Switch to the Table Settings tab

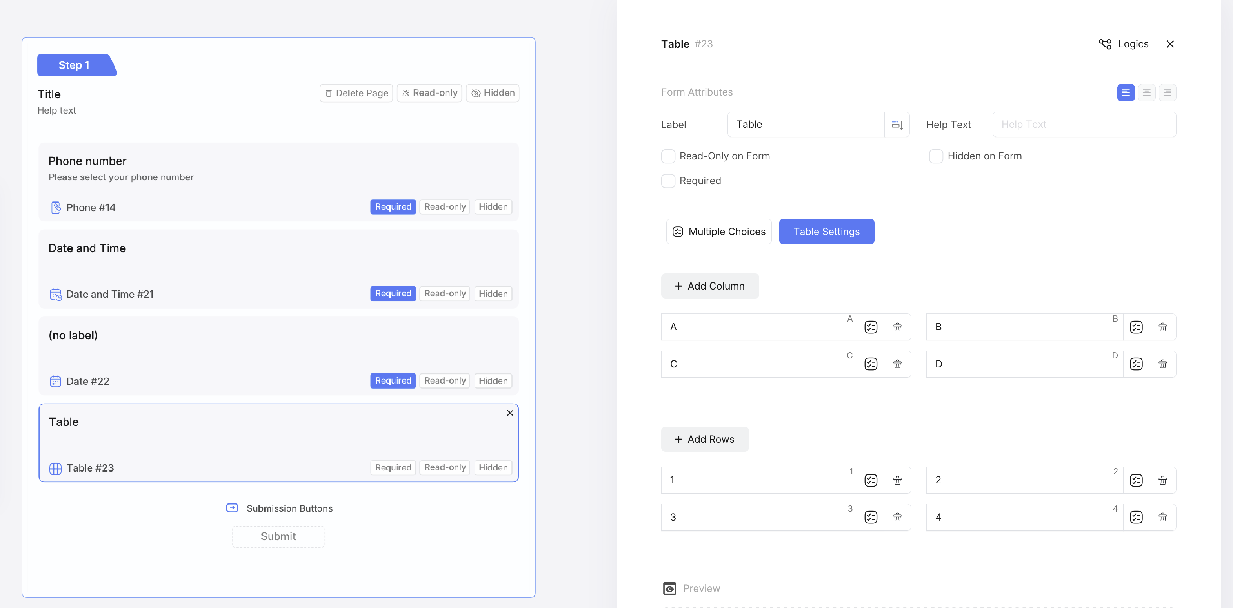click(x=826, y=232)
